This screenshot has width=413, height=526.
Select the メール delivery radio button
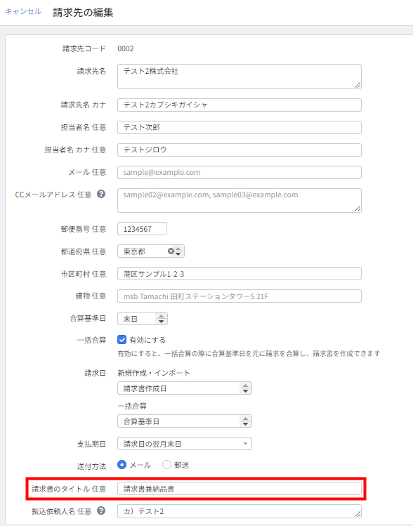(x=122, y=465)
